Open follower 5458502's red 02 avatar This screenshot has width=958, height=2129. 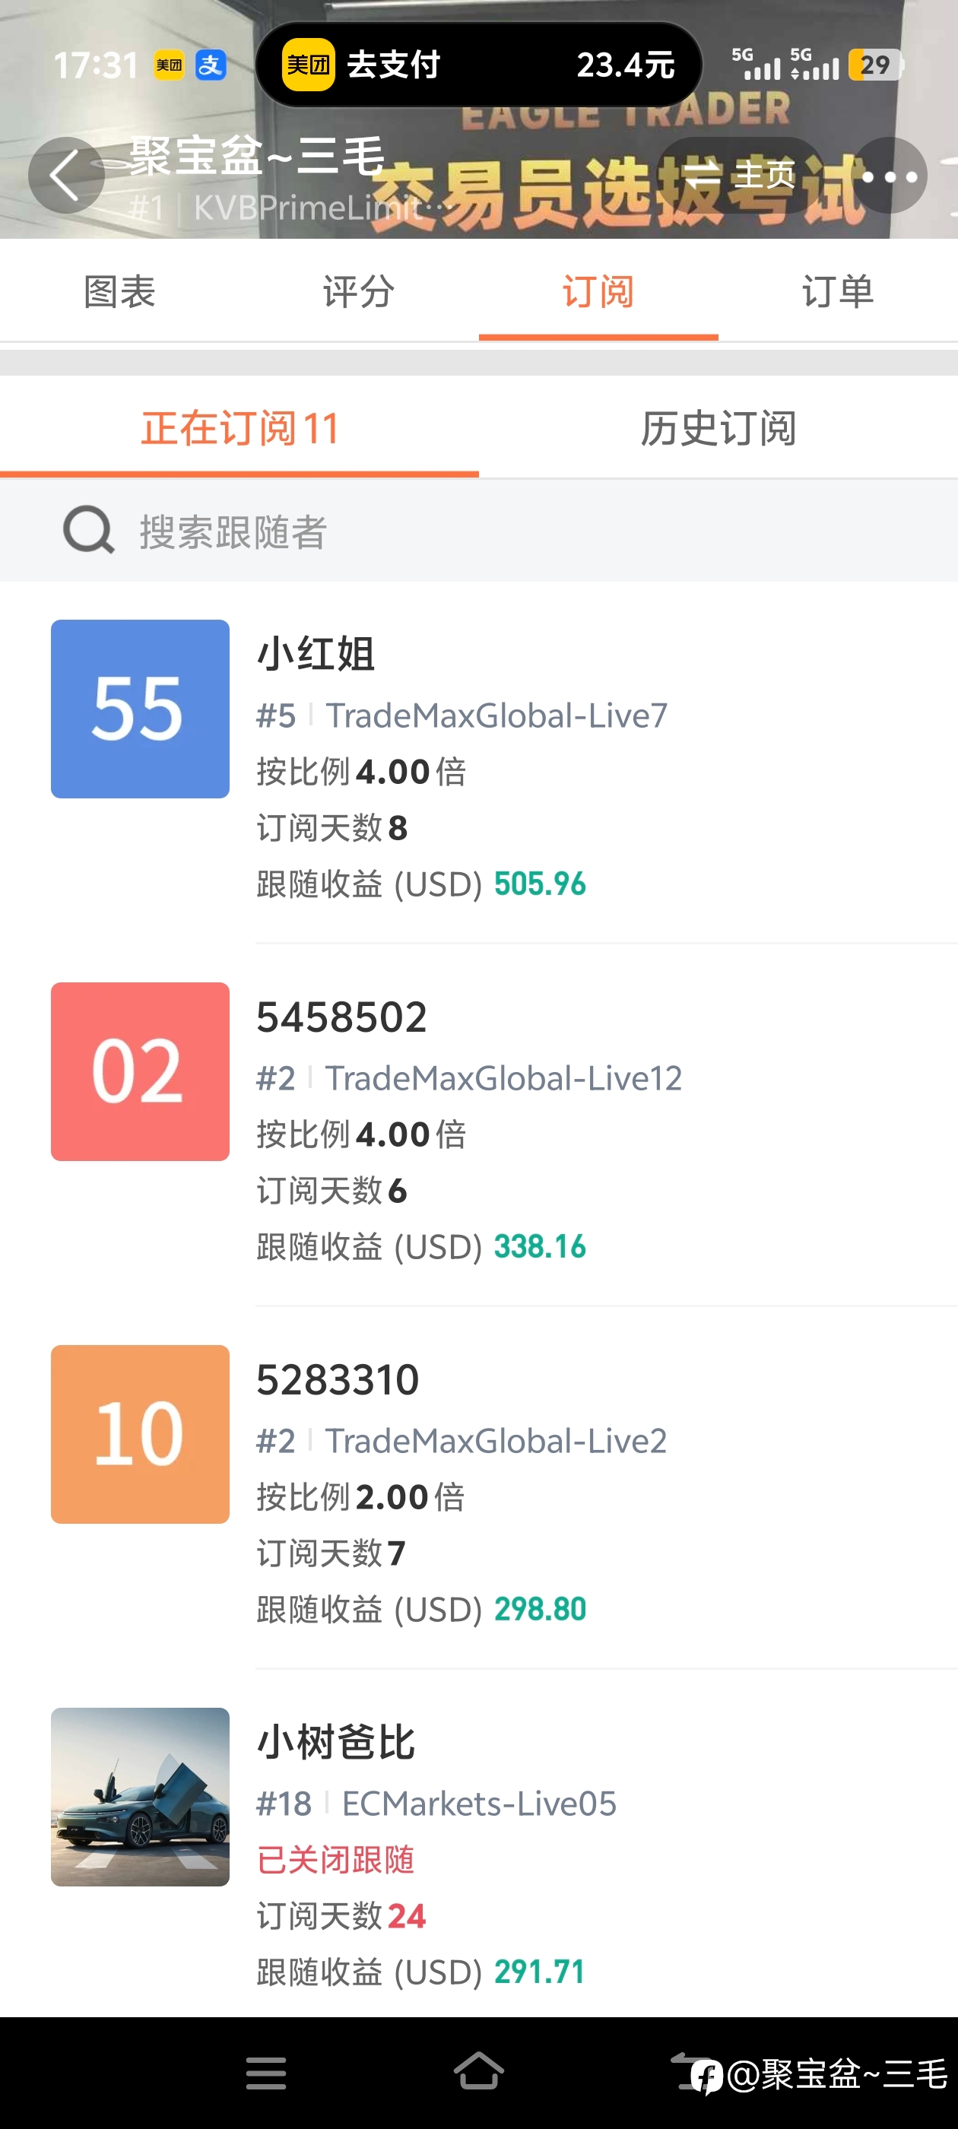pos(140,1072)
